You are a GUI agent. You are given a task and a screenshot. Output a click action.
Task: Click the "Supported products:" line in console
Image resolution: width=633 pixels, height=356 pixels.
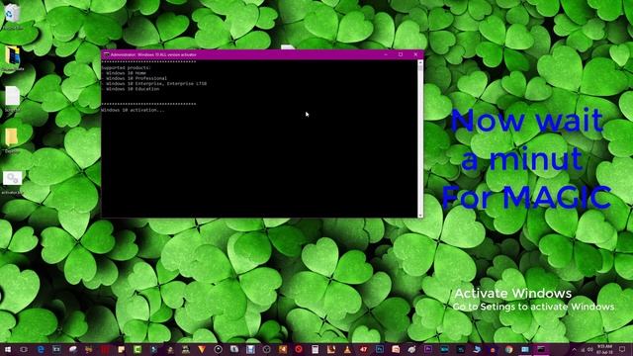(x=126, y=68)
